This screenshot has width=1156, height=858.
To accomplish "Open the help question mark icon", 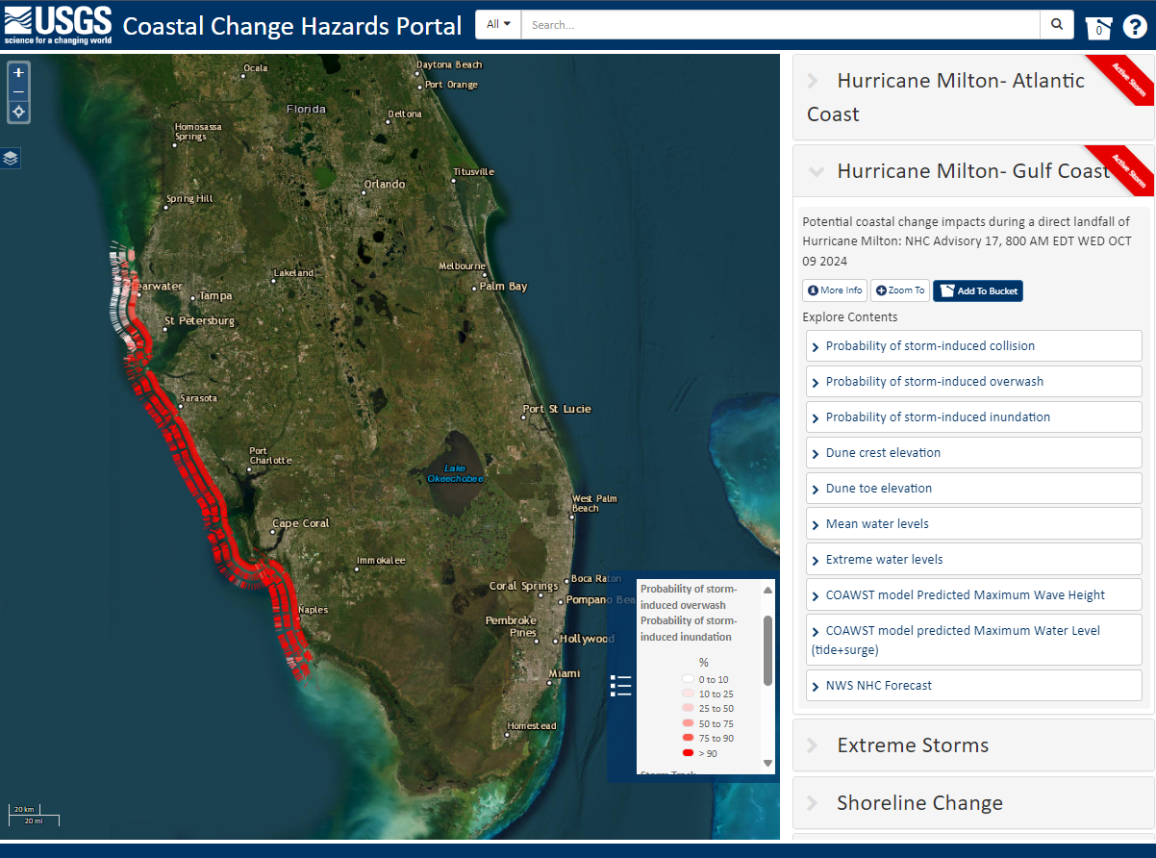I will click(1134, 26).
